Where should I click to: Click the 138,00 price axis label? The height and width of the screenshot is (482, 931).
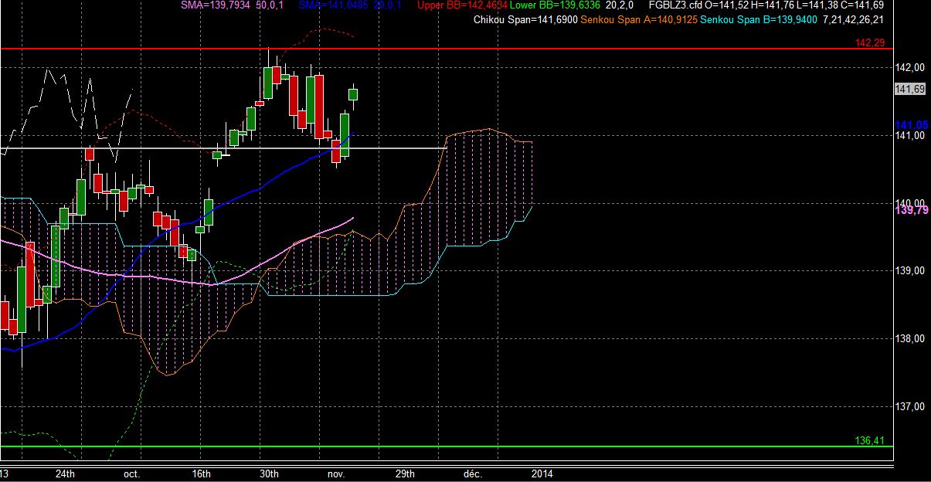coord(909,338)
